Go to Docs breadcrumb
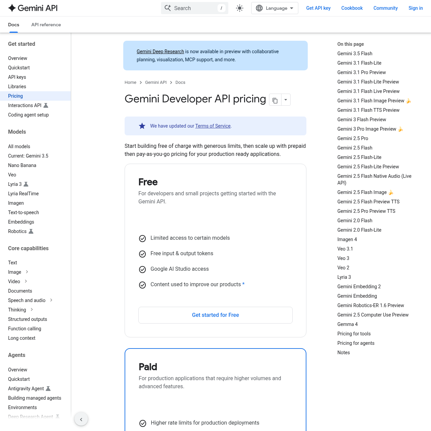Image resolution: width=431 pixels, height=431 pixels. point(180,82)
